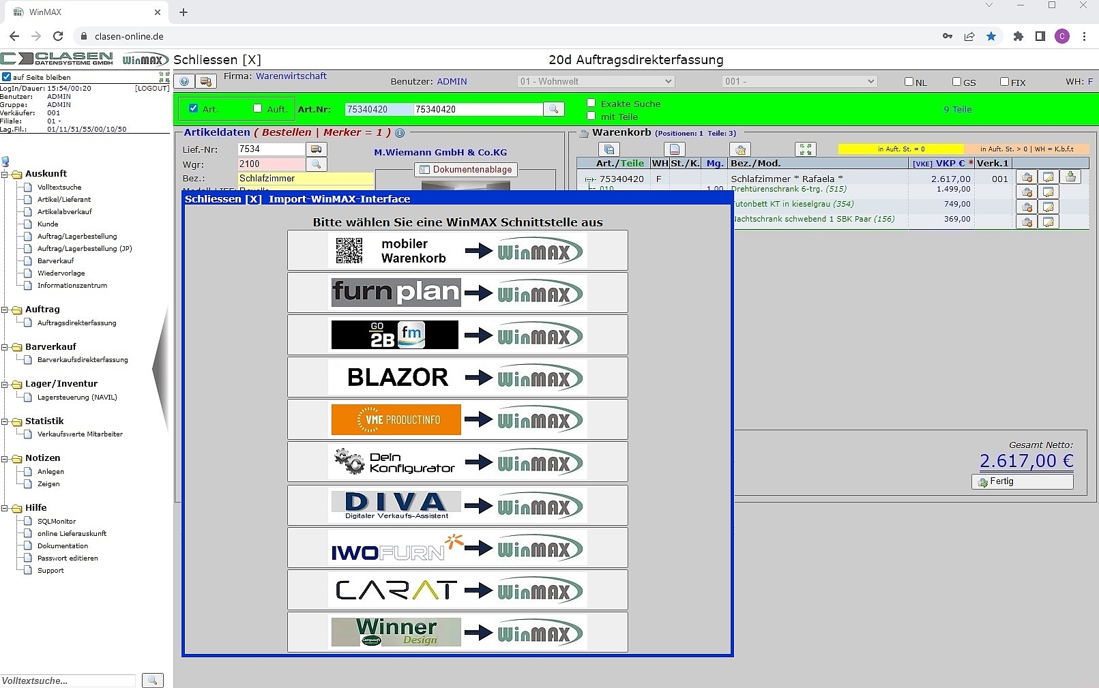This screenshot has width=1099, height=688.
Task: Choose the Winner Design to WinMAX interface
Action: point(457,632)
